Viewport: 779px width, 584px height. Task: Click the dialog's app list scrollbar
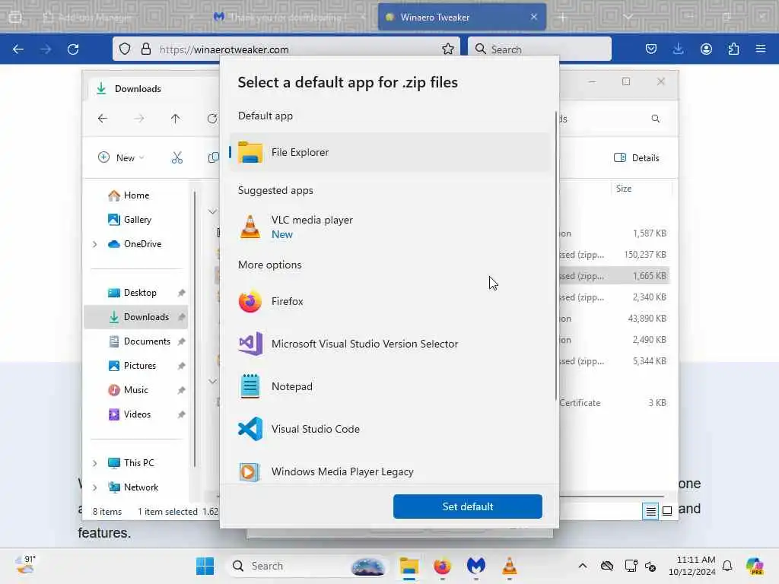[555, 255]
